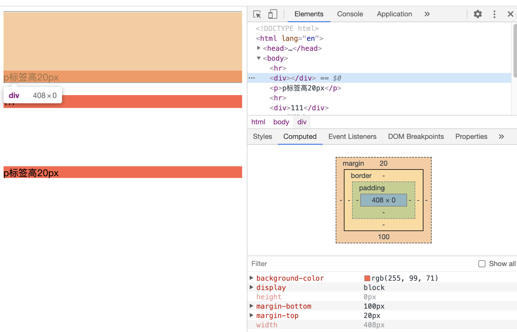The height and width of the screenshot is (332, 517).
Task: Select the html lang node
Action: (x=289, y=38)
